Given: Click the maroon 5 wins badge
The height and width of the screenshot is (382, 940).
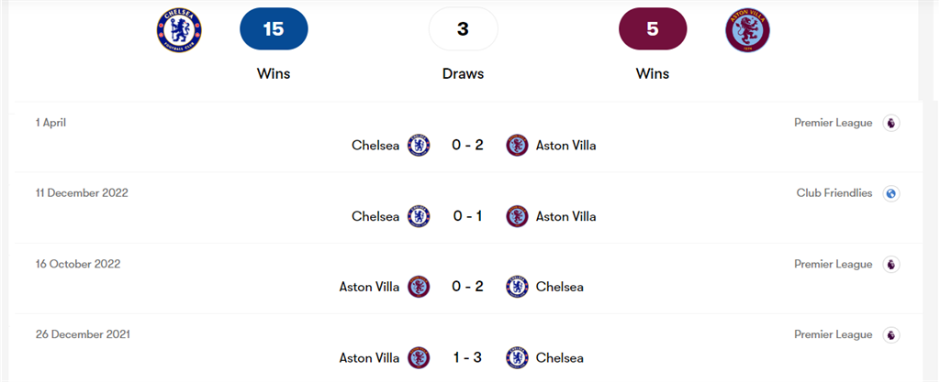Looking at the screenshot, I should coord(653,28).
